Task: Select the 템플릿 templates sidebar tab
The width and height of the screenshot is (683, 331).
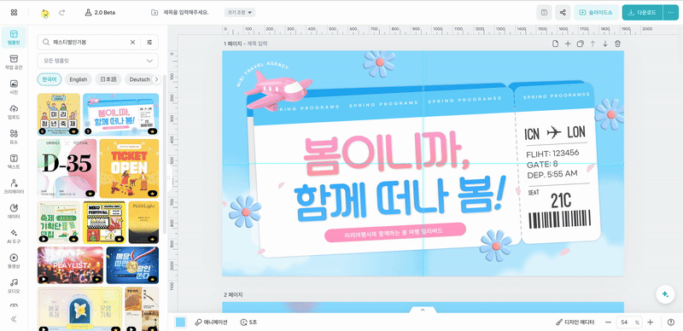Action: (x=14, y=37)
